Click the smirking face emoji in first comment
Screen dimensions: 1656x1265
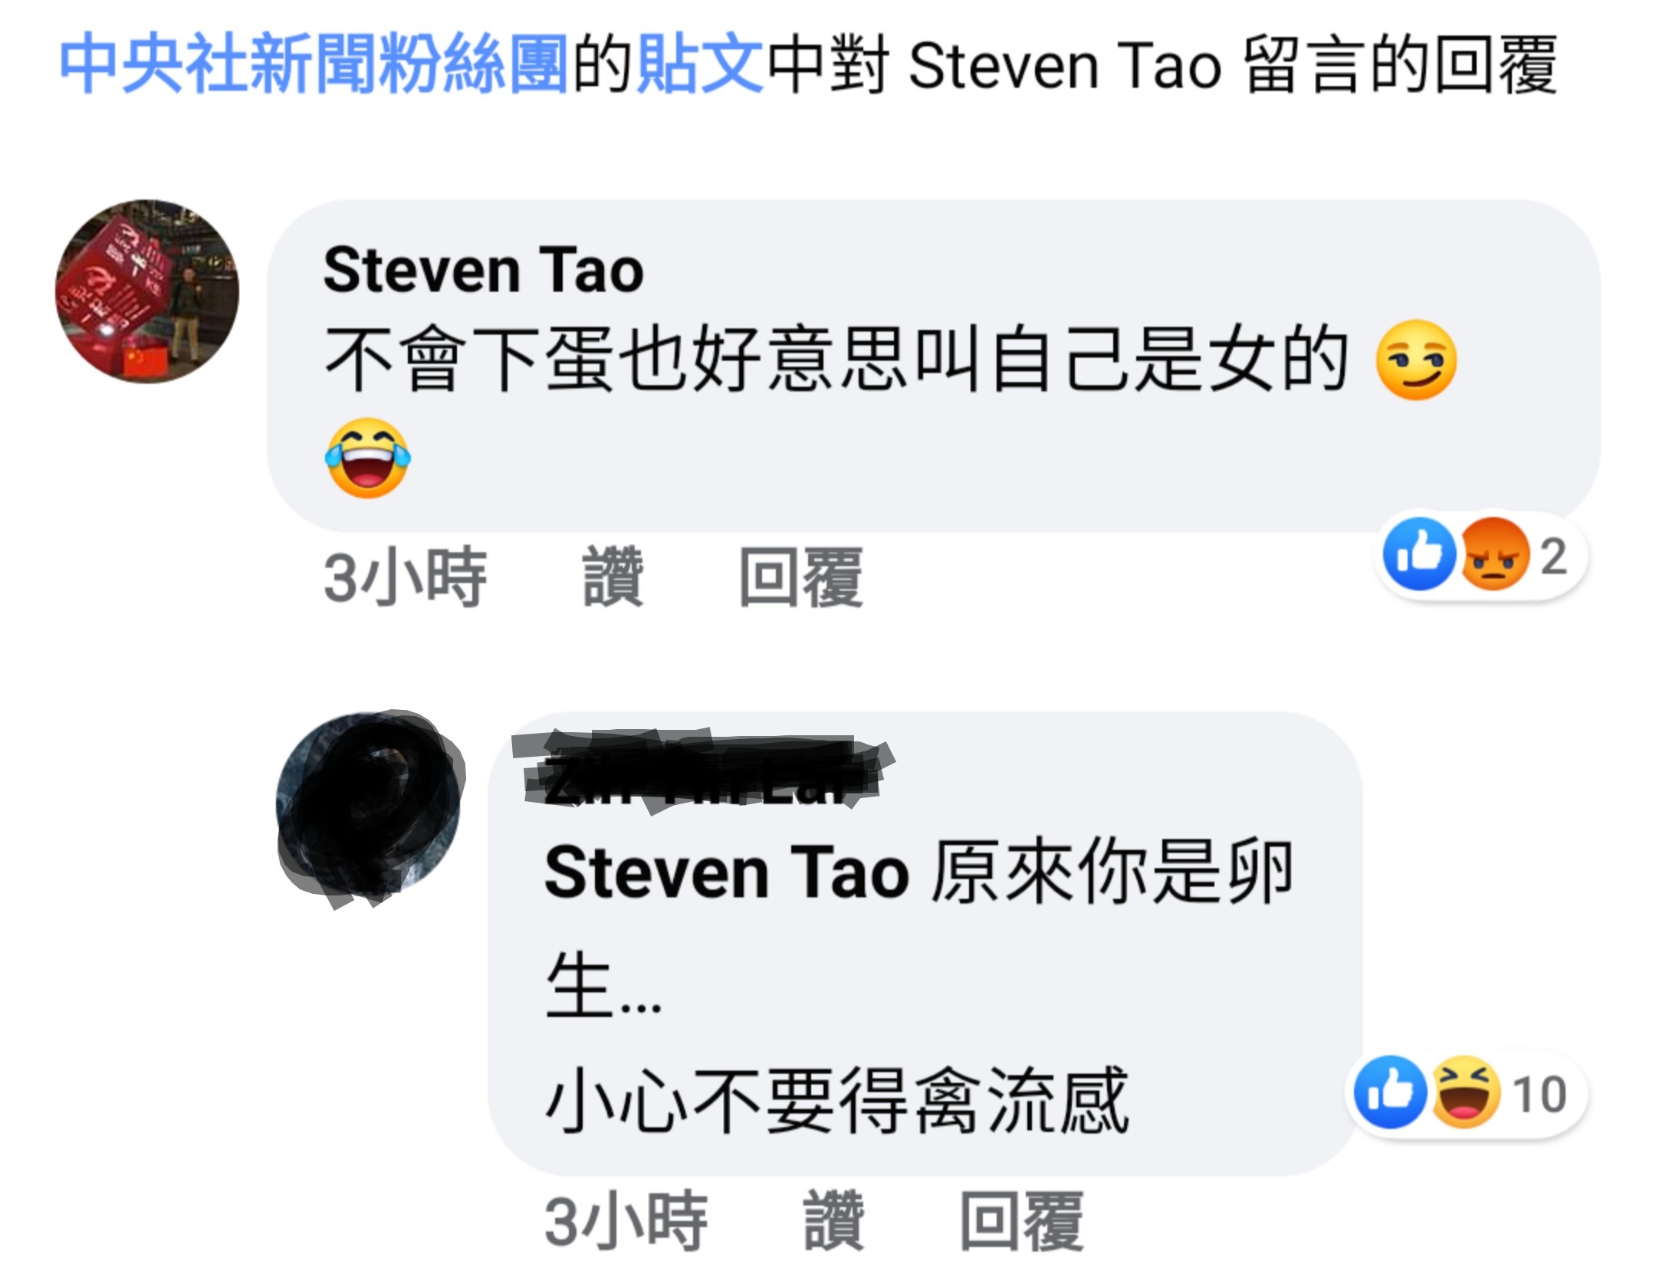(x=1415, y=360)
